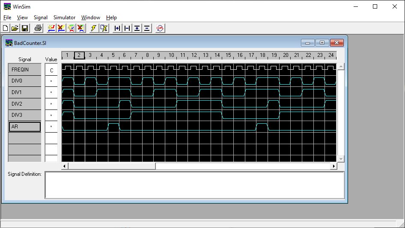Open the Signal menu
Viewport: 405px width, 228px height.
[41, 18]
